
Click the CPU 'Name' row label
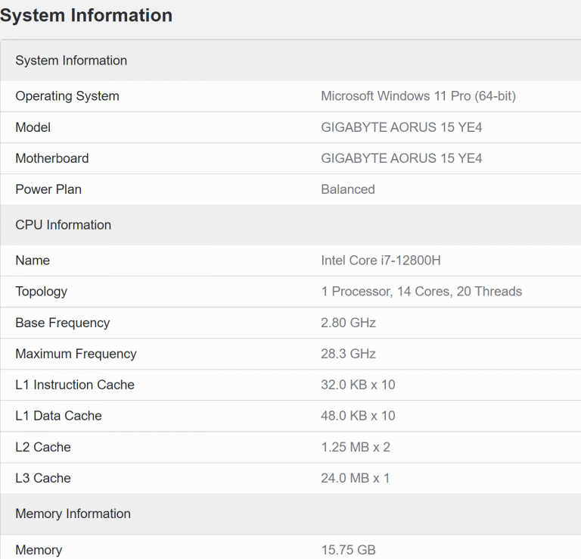(x=33, y=261)
